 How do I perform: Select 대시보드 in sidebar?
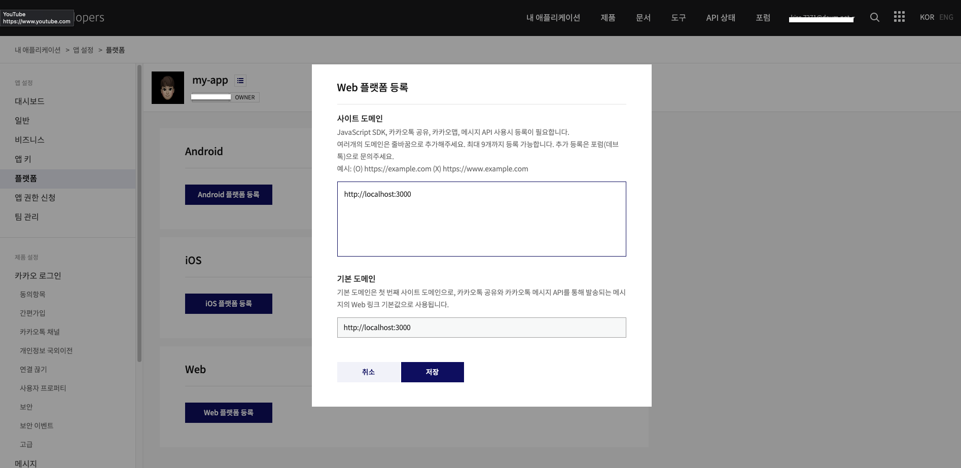click(29, 101)
